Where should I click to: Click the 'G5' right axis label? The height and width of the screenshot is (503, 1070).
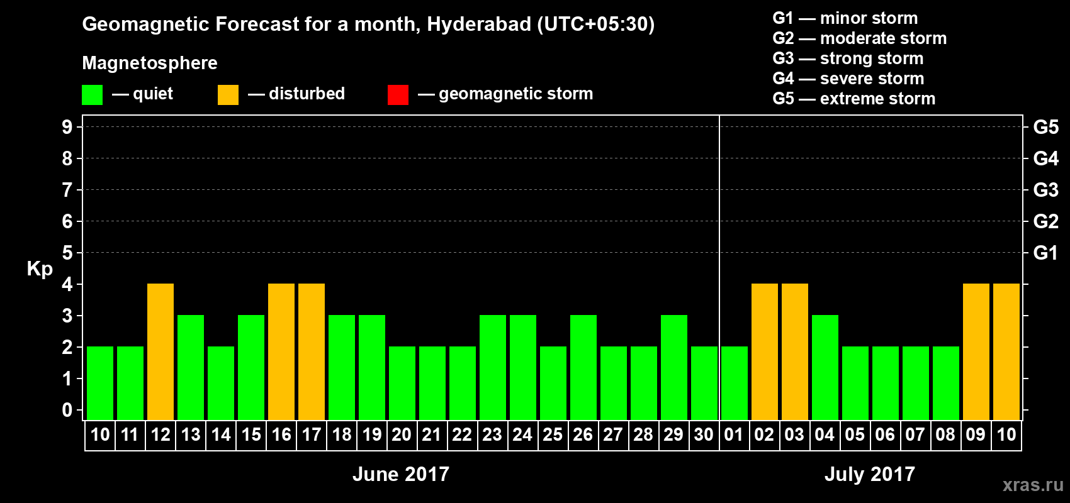coord(1045,127)
